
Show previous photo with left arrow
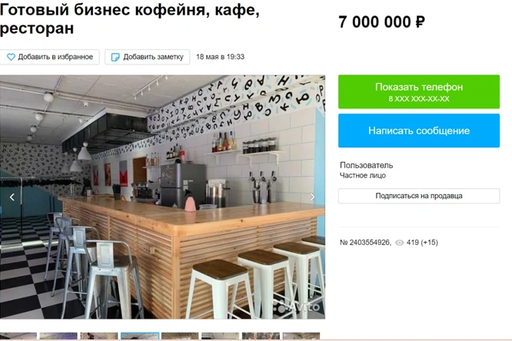tap(12, 197)
